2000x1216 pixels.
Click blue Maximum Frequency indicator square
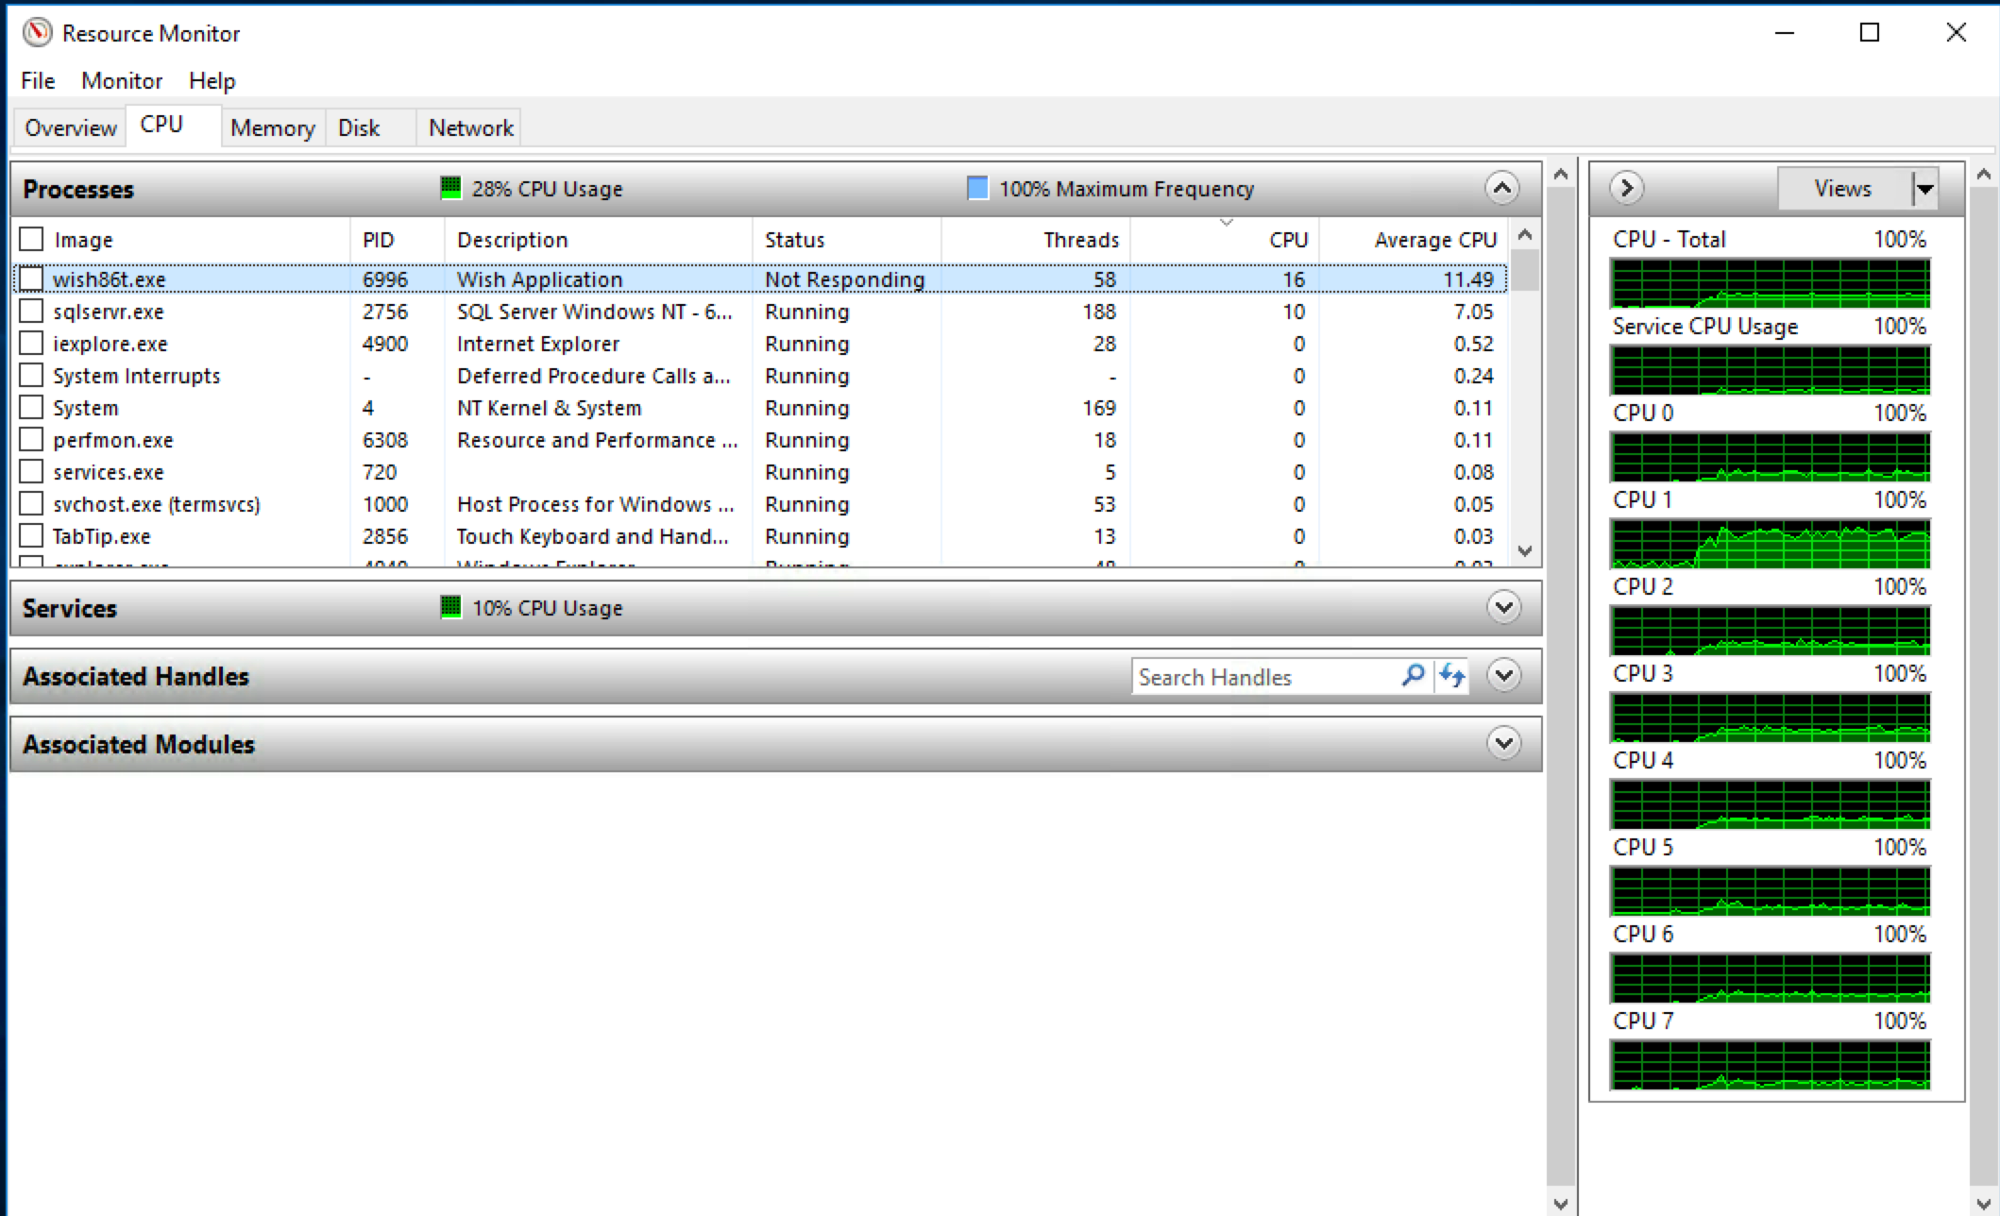[x=978, y=188]
